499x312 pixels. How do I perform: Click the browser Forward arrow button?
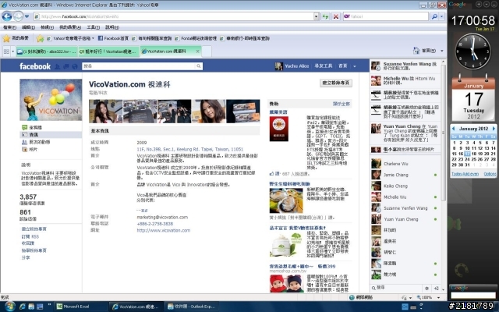tap(18, 16)
